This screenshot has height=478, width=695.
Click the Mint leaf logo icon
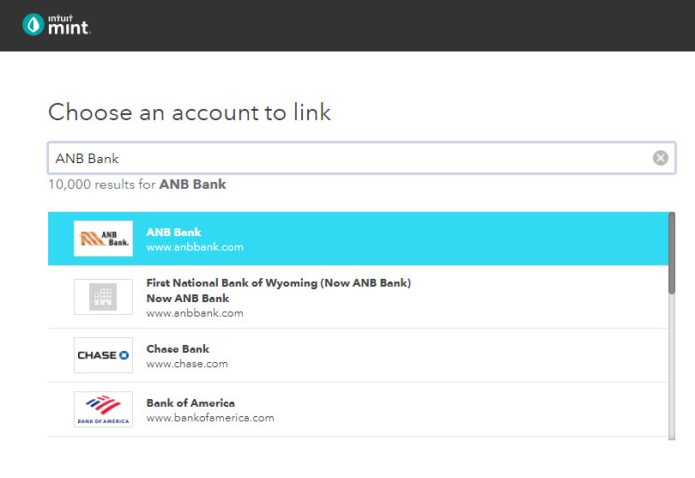click(33, 25)
